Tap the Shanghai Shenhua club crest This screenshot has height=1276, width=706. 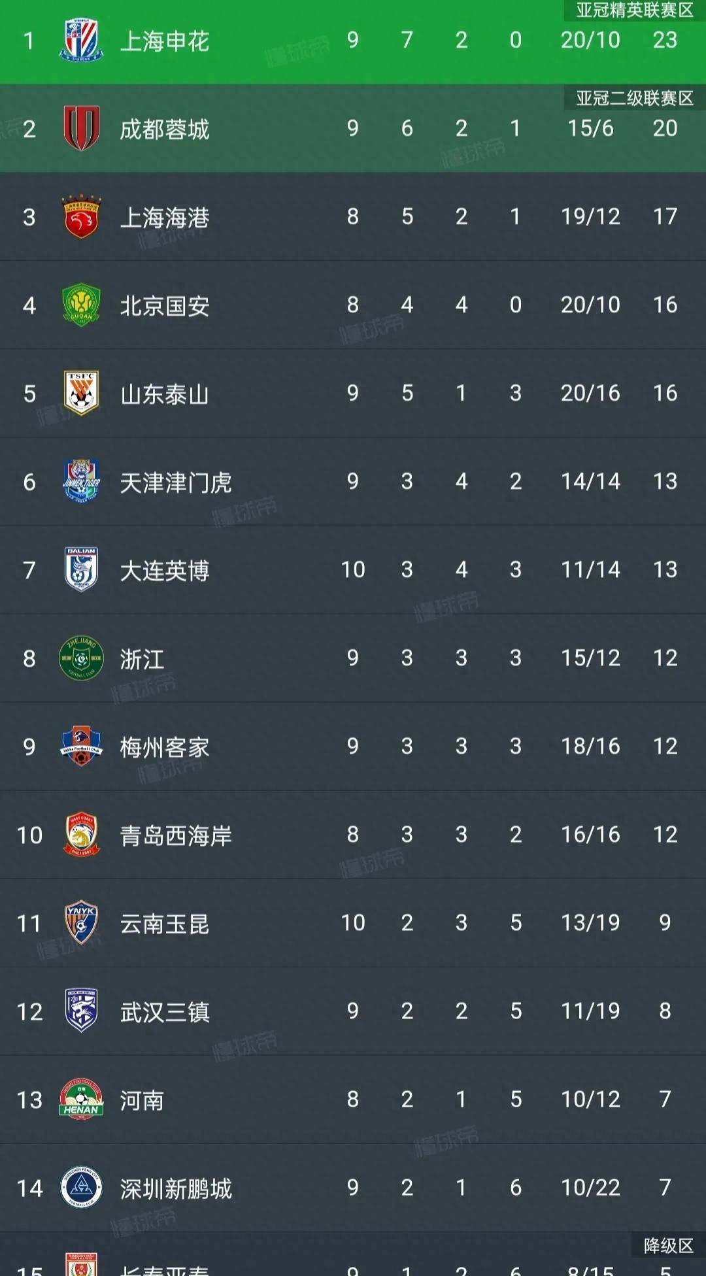pyautogui.click(x=81, y=41)
